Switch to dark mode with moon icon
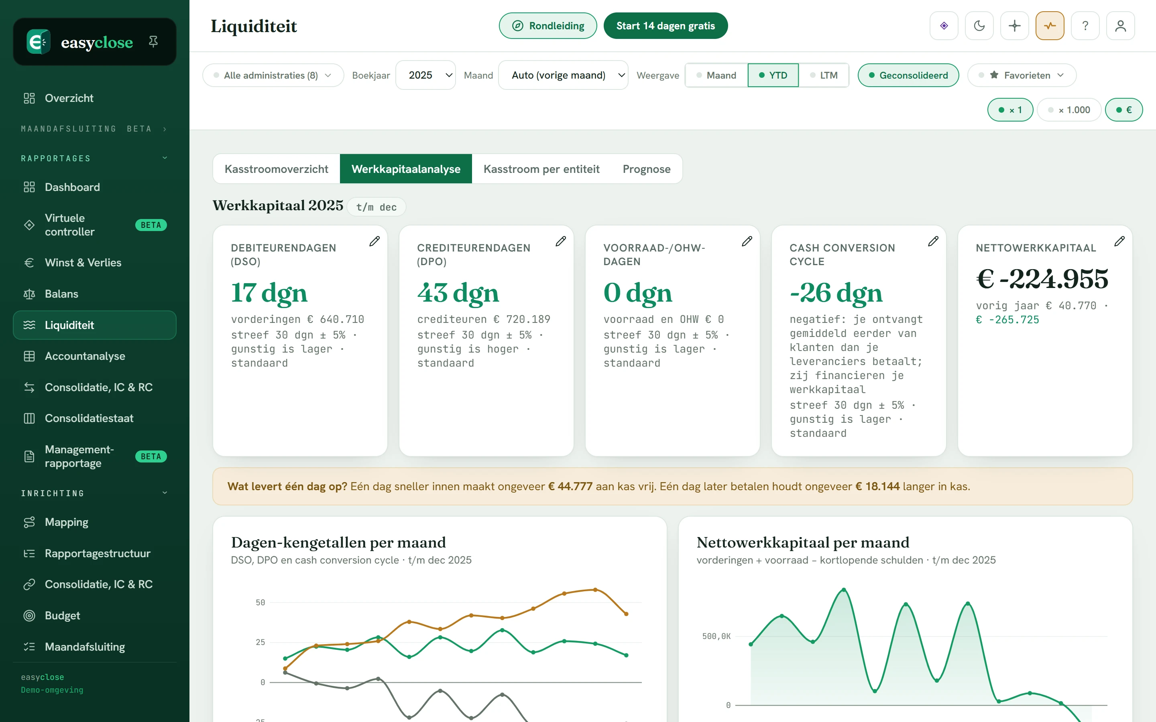 [x=979, y=26]
